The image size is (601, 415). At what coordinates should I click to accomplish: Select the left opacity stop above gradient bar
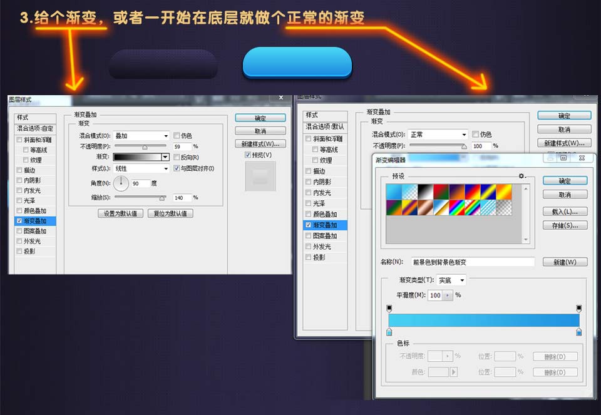pyautogui.click(x=389, y=309)
